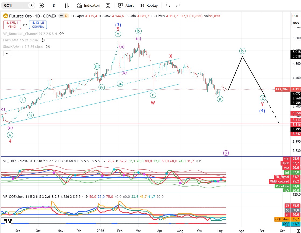This screenshot has height=233, width=301.
Task: Click the gold Futures Oro symbol logo
Action: coord(6,16)
